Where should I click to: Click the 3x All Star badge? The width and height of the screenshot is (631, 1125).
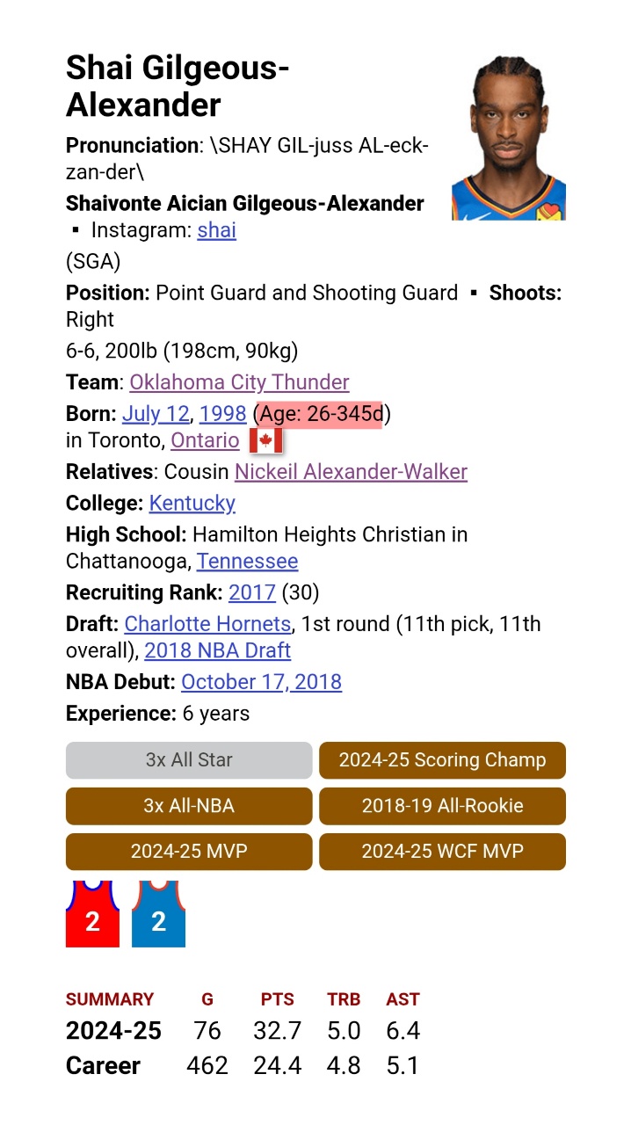click(189, 760)
